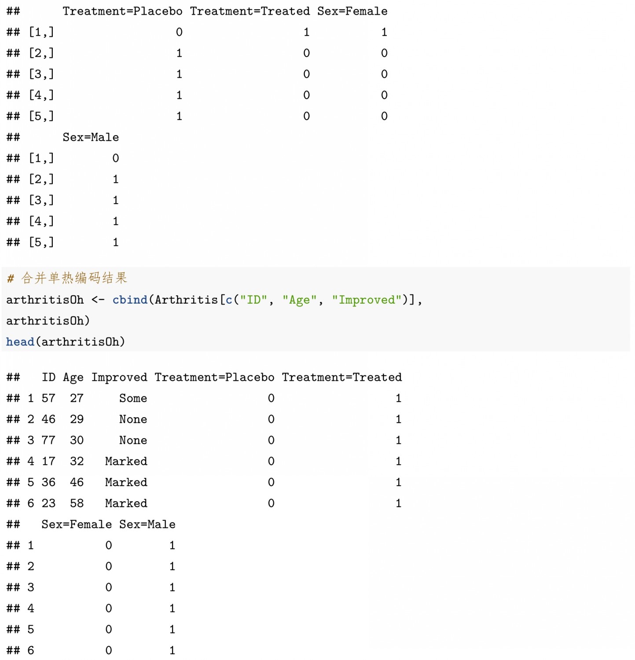This screenshot has width=635, height=660.
Task: Click the Sex=Male header in the bottom output
Action: [x=147, y=524]
